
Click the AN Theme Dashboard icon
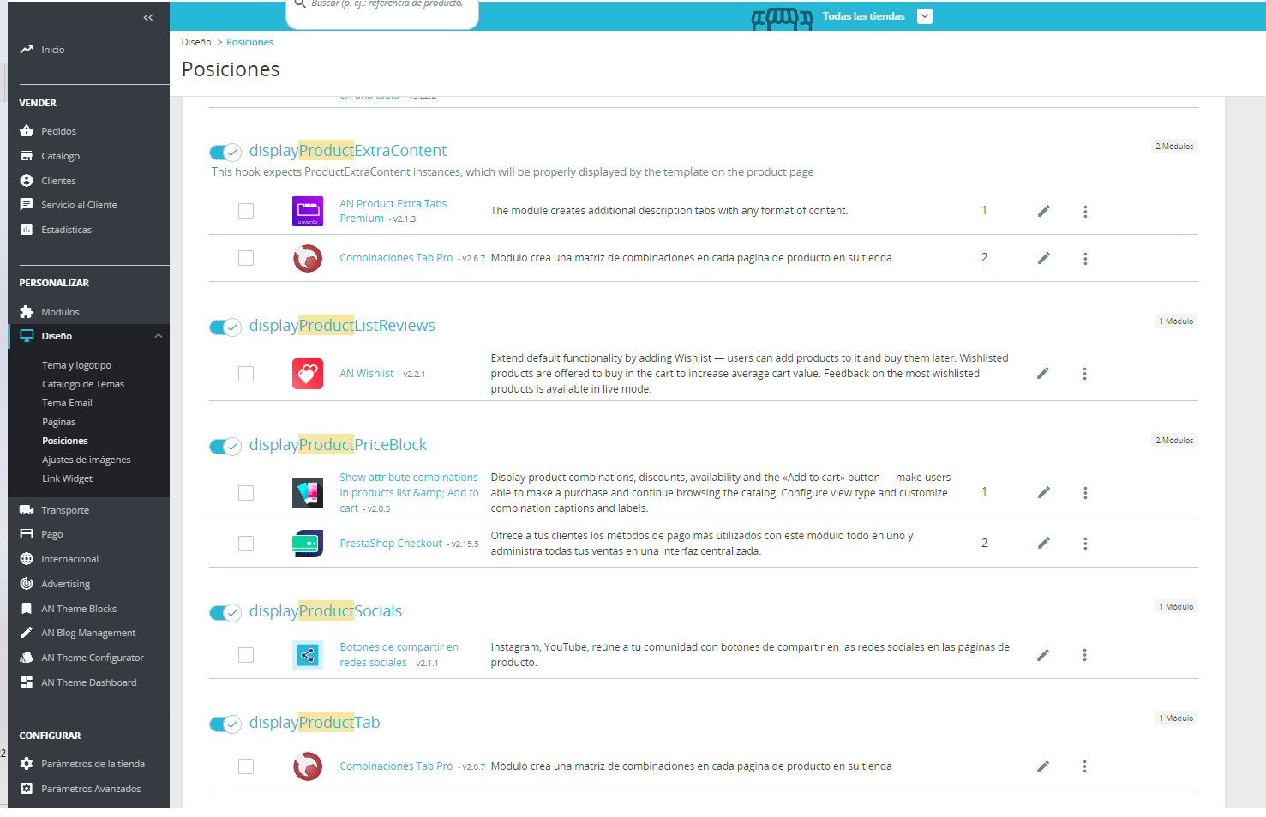27,682
